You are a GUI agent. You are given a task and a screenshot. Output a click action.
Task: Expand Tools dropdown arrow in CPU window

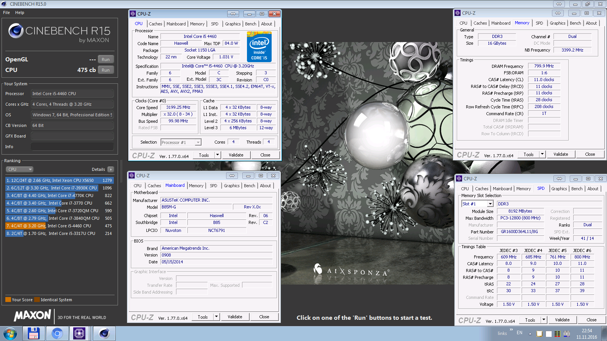coord(217,155)
